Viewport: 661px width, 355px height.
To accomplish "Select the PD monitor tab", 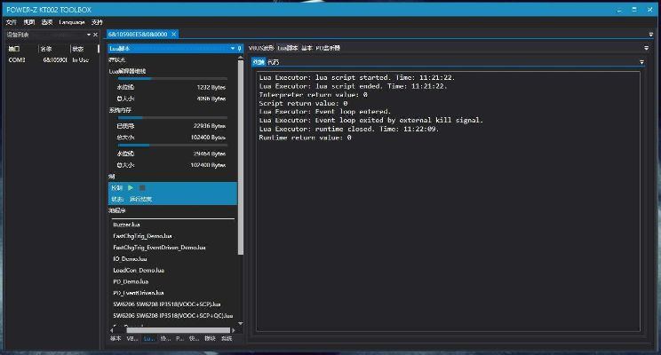I will point(329,48).
